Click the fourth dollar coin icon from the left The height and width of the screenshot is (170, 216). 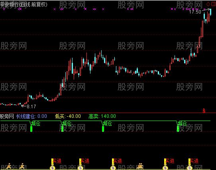[x=165, y=168]
